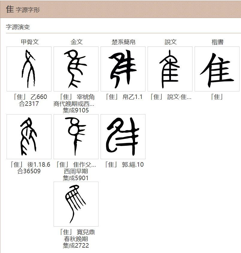Open the 帛乙1.1 silk manuscript glyph

[123, 69]
